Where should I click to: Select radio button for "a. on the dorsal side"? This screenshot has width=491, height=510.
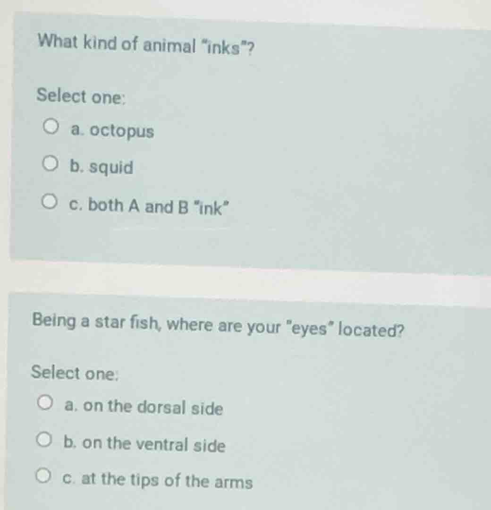(x=45, y=402)
